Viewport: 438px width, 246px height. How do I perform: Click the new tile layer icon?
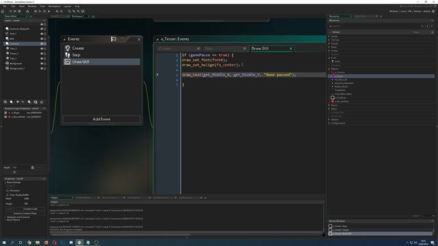18,102
